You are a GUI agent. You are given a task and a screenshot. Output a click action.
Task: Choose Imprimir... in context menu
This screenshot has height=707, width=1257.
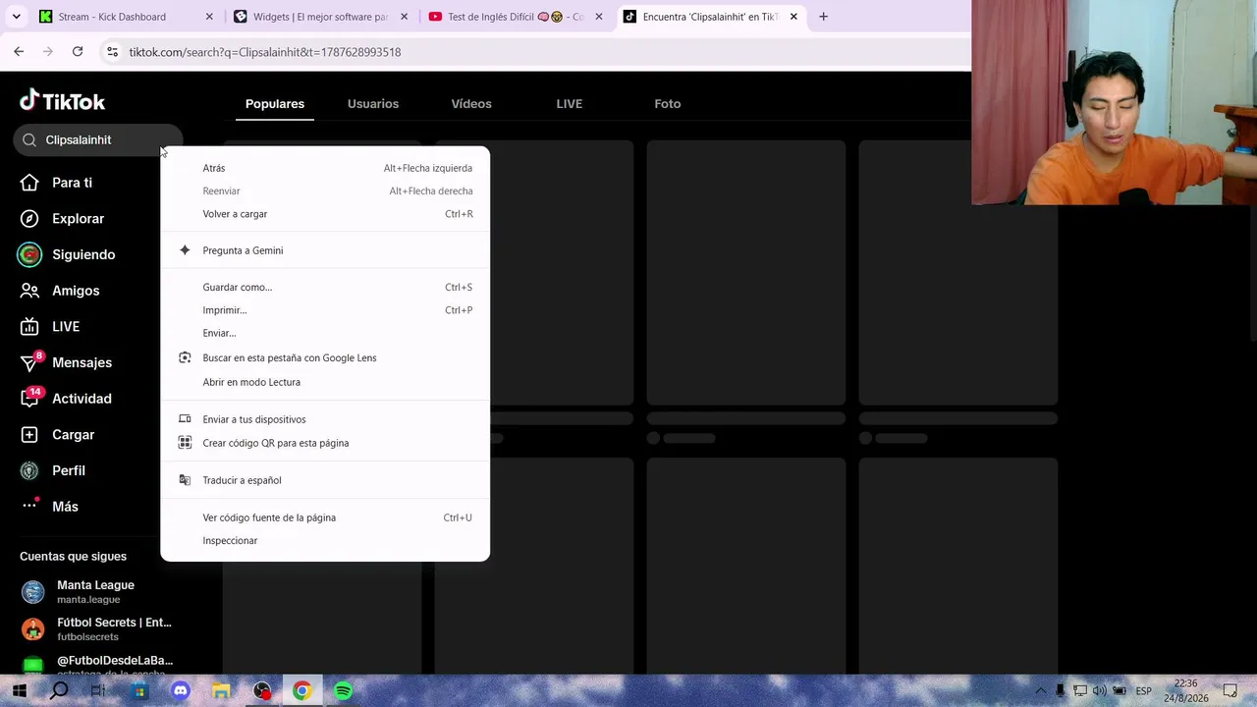click(325, 310)
